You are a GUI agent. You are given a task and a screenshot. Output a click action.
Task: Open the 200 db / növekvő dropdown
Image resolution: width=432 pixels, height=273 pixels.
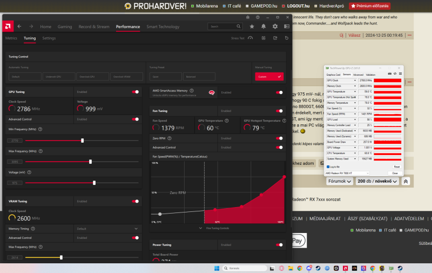point(377,181)
